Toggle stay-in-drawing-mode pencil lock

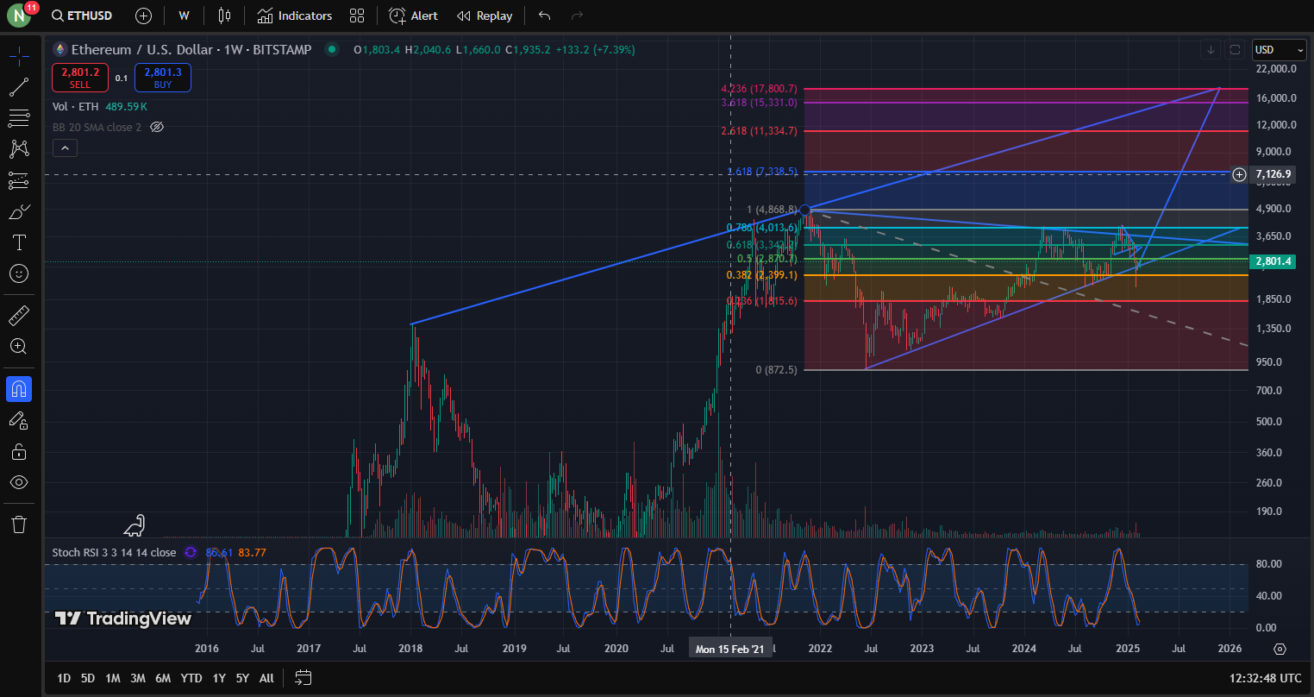pyautogui.click(x=19, y=420)
